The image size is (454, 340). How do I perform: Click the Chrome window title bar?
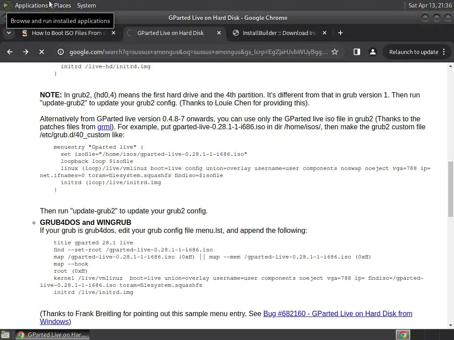(x=228, y=18)
